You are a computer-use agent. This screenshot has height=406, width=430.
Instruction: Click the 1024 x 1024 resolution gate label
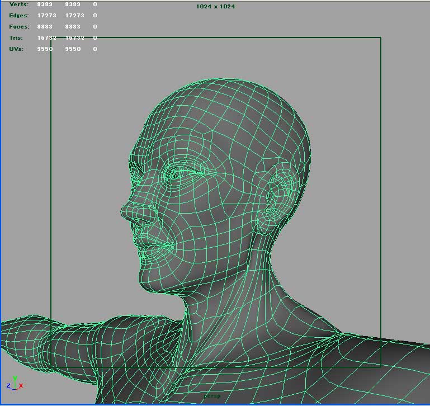click(215, 7)
